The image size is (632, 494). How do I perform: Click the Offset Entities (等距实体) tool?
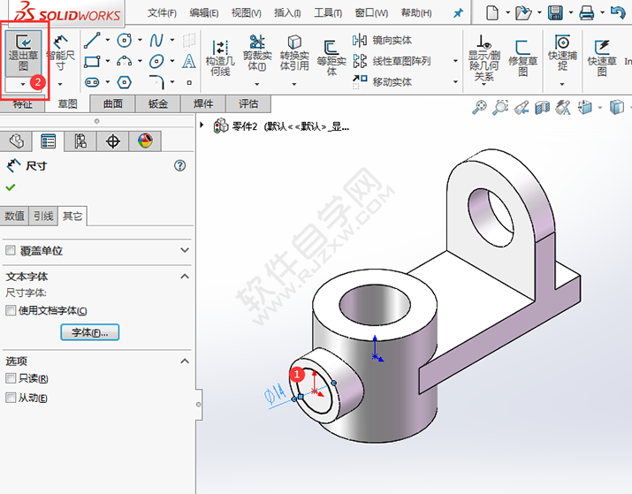[x=331, y=57]
